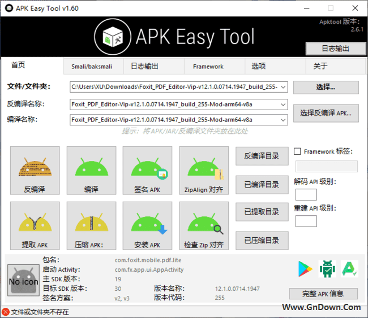The width and height of the screenshot is (368, 318).
Task: Minimize the APK Easy Tool window
Action: point(306,8)
